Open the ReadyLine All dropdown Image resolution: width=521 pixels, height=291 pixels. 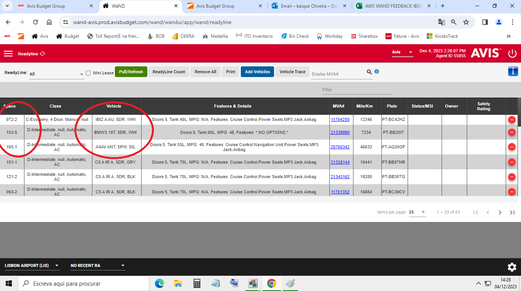(x=56, y=74)
